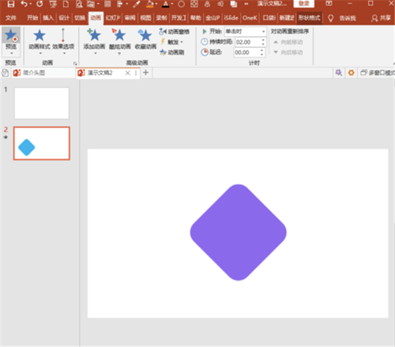The height and width of the screenshot is (347, 395).
Task: Click the Undo icon in quick access toolbar
Action: 24,5
